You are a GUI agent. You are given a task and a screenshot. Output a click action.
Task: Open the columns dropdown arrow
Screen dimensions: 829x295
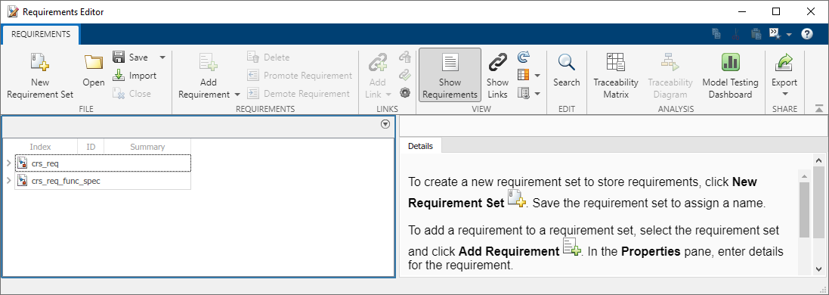538,75
